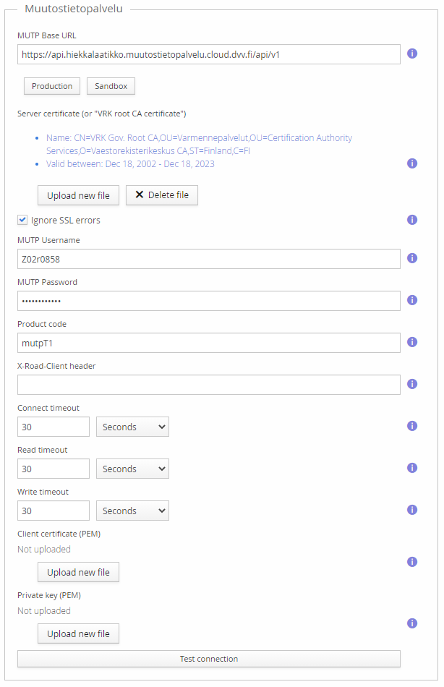Select the Production URL preset button

coord(52,86)
